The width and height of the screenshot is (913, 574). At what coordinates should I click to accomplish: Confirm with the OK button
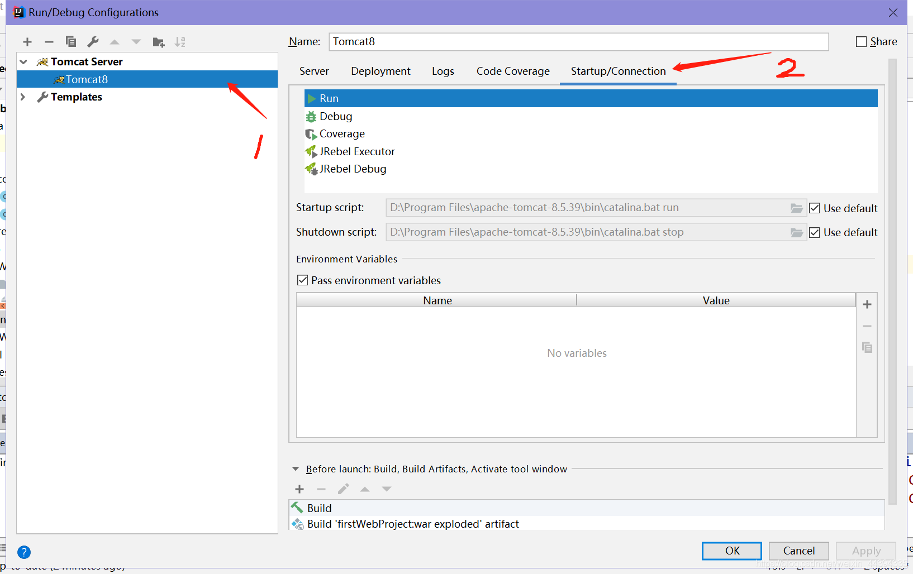(732, 551)
